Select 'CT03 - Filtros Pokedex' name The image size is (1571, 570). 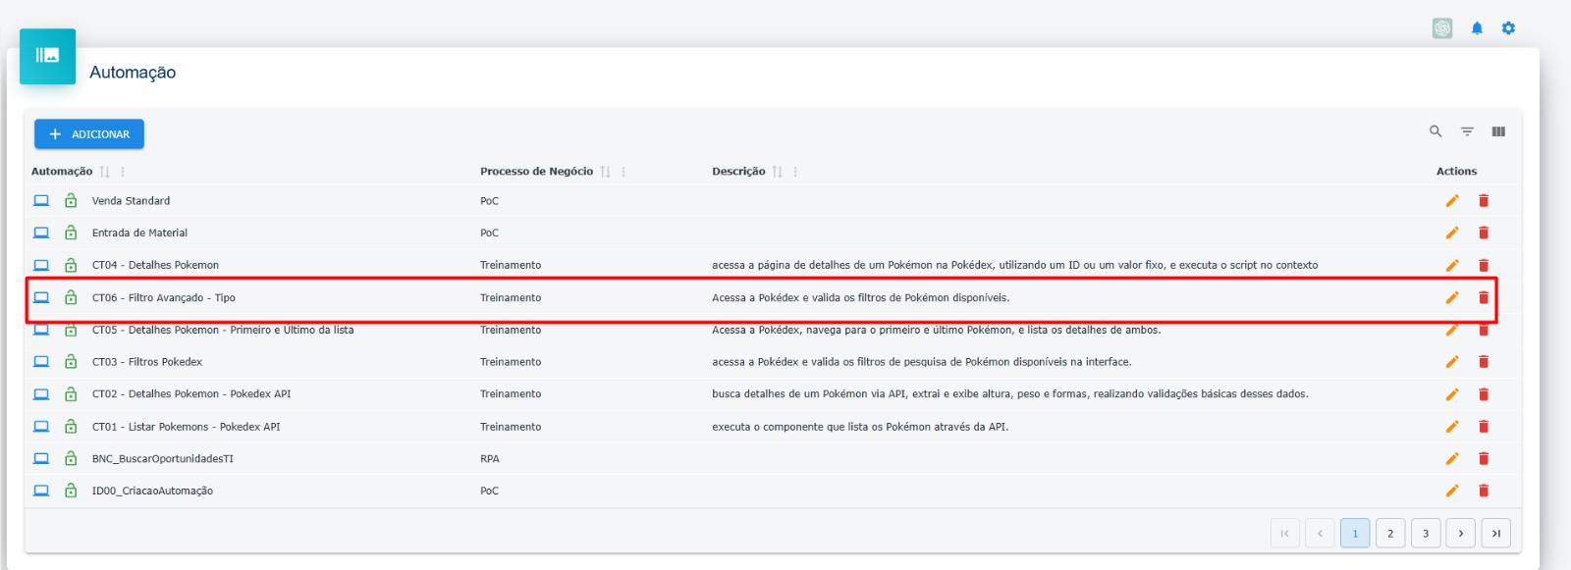click(147, 362)
